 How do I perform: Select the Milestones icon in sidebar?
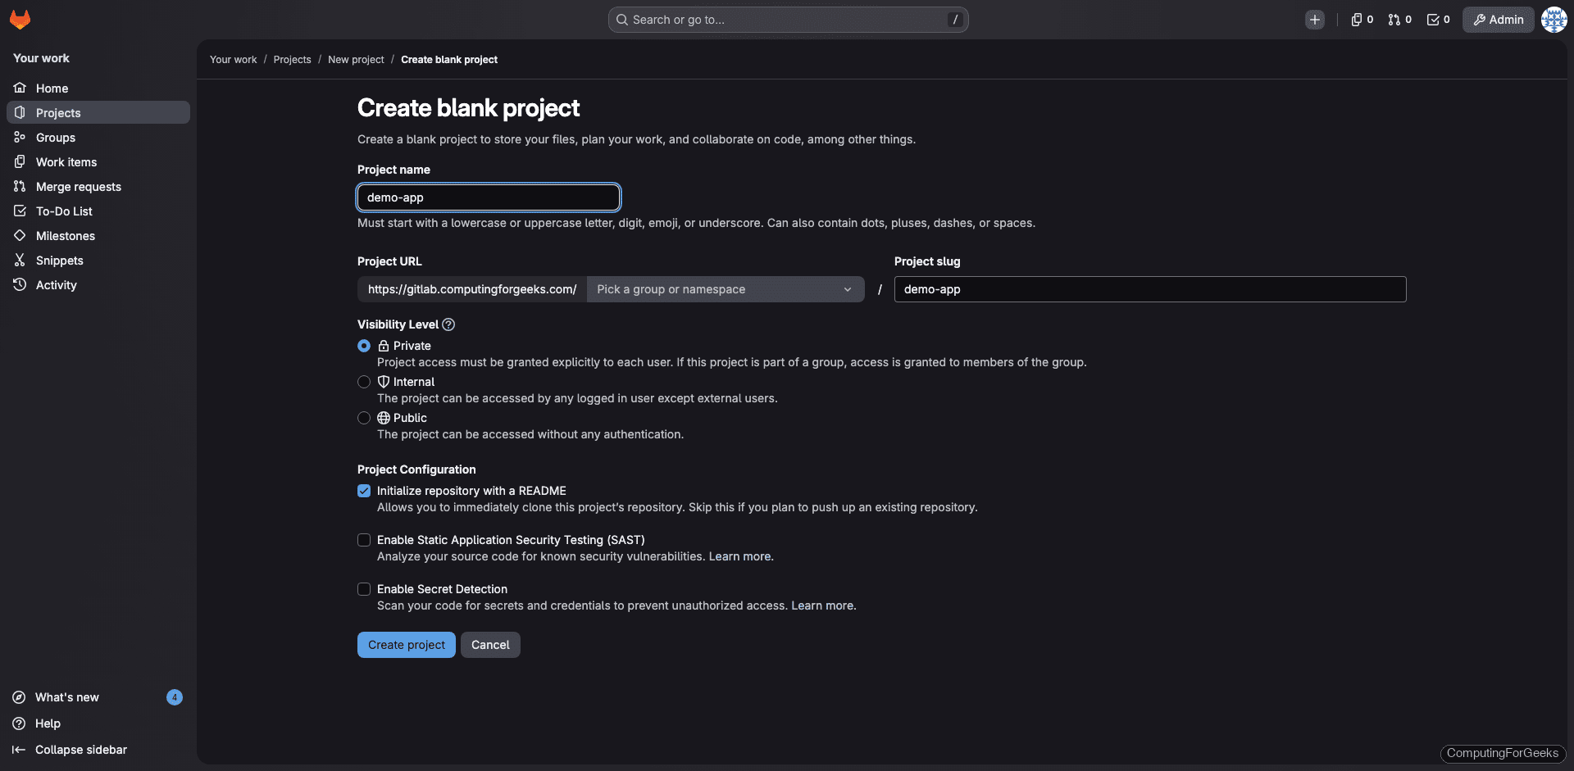point(19,235)
